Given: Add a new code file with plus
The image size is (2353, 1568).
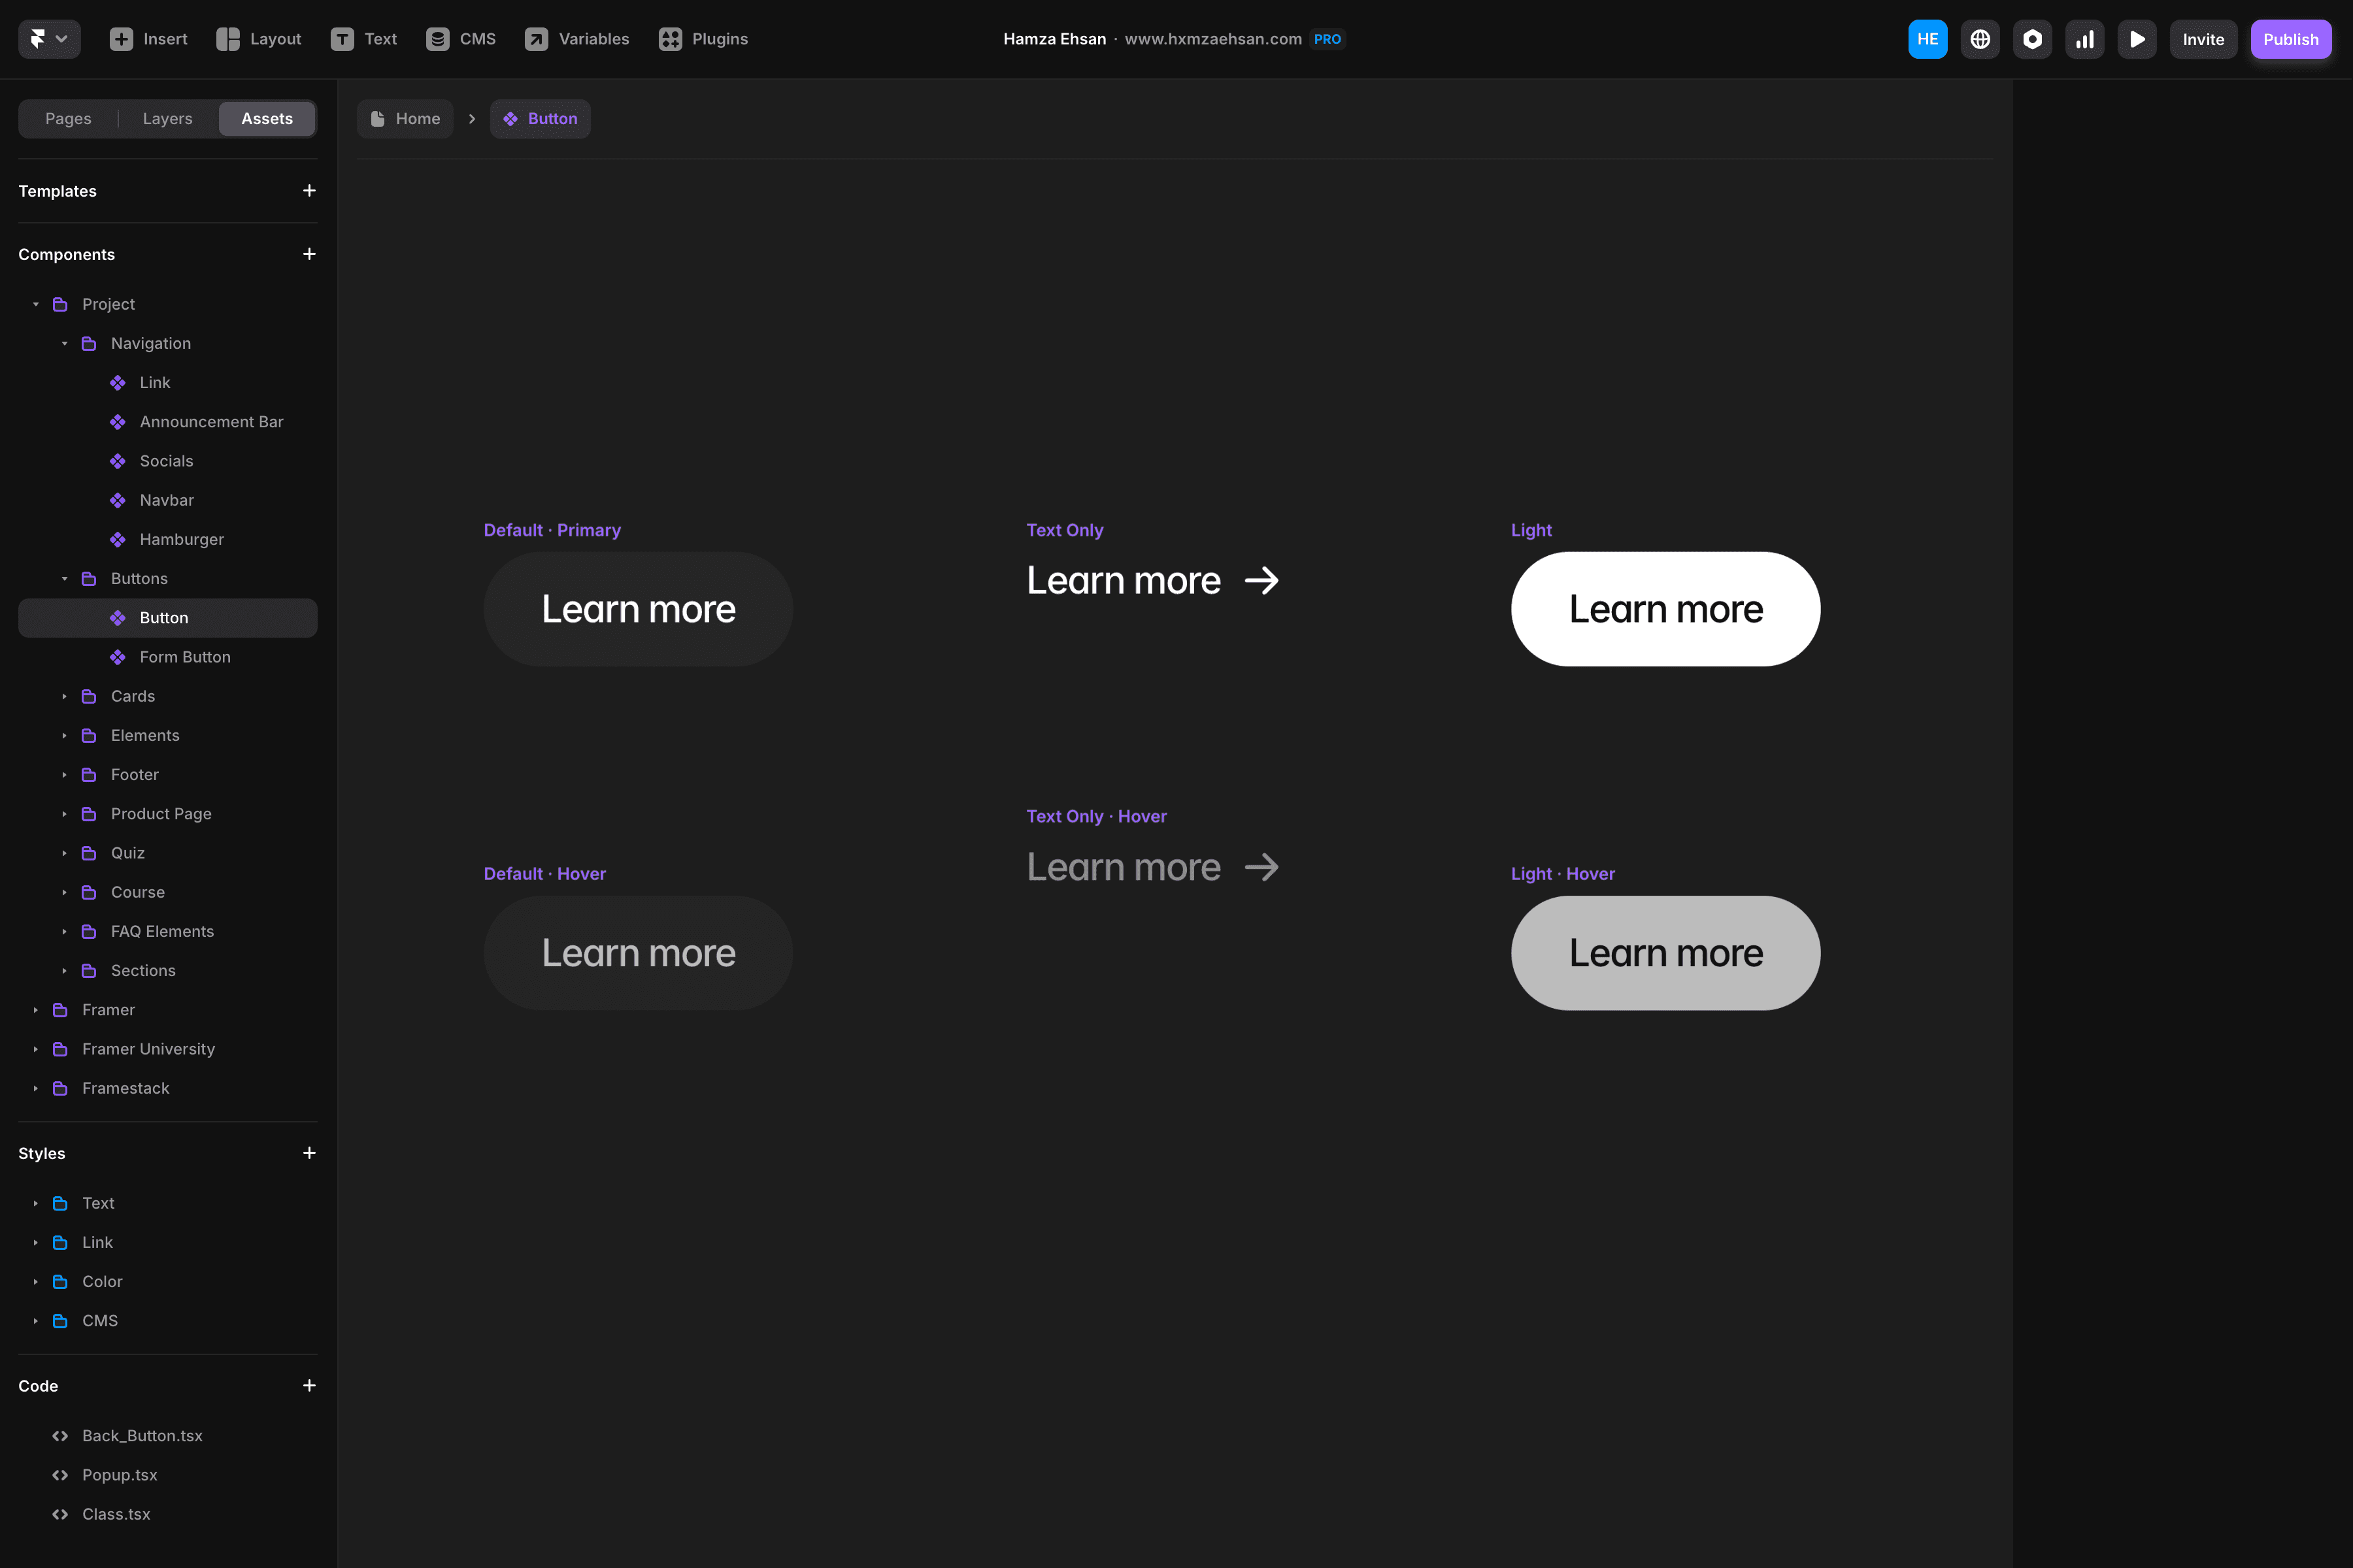Looking at the screenshot, I should [309, 1385].
